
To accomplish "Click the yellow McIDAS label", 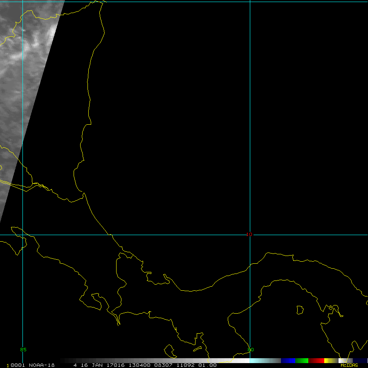I will (x=349, y=365).
